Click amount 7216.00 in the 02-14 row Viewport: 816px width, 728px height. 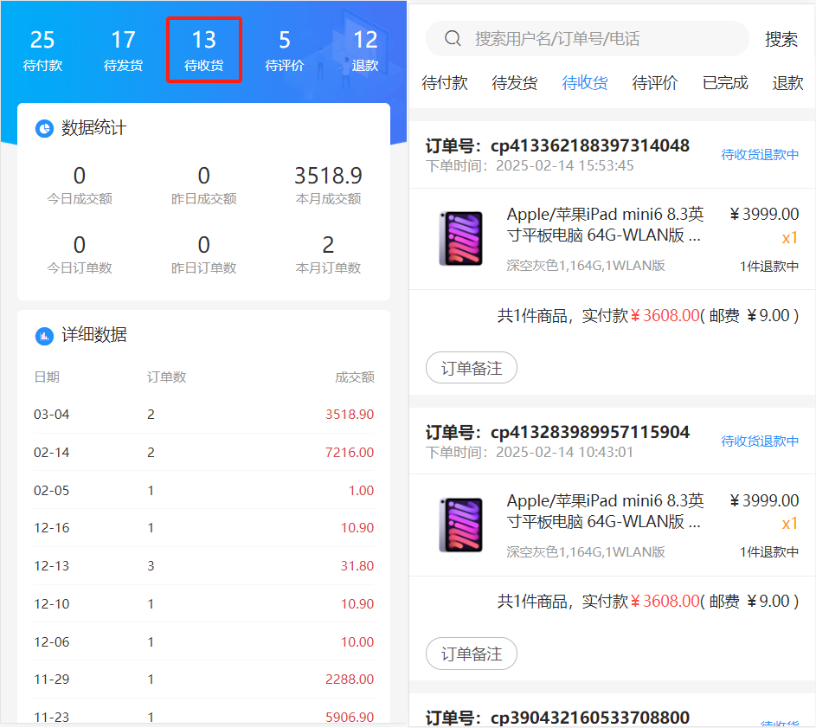coord(350,453)
